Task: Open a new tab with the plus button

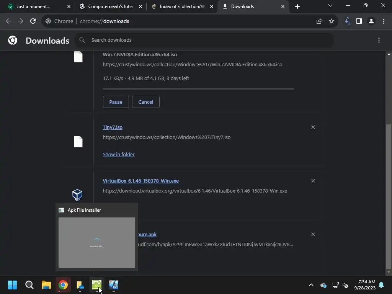Action: point(297,7)
